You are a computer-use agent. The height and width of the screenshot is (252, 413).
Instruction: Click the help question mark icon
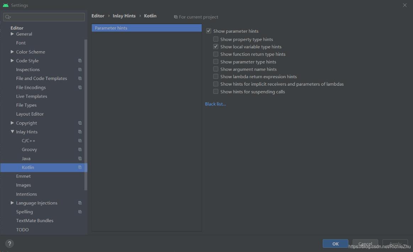9,243
